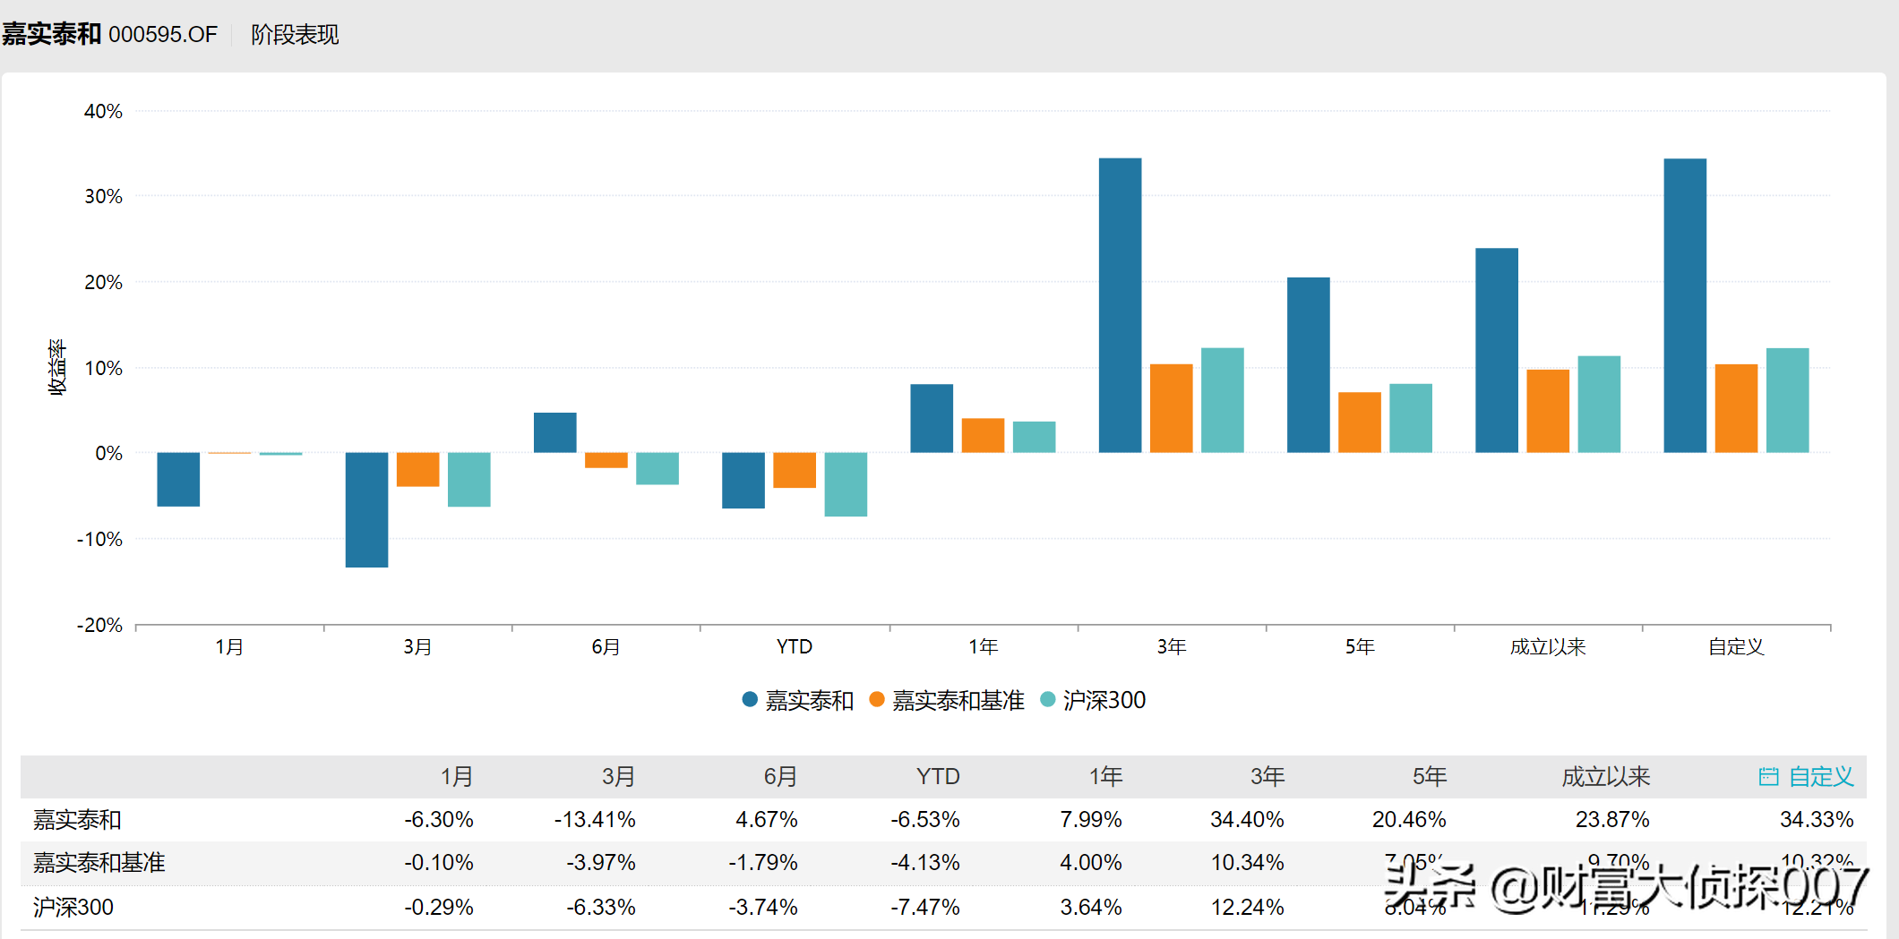Click the -6.30% table cell

point(439,819)
